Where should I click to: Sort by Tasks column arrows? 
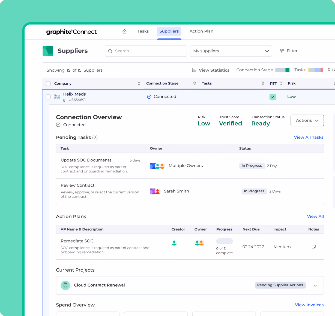pyautogui.click(x=263, y=83)
